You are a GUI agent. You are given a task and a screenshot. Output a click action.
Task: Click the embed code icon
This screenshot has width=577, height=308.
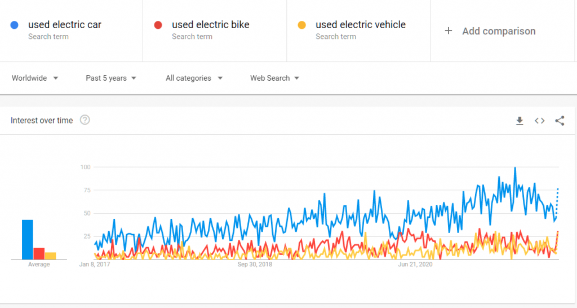pyautogui.click(x=540, y=121)
